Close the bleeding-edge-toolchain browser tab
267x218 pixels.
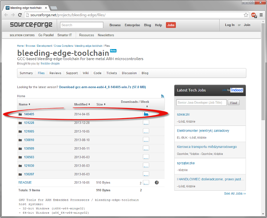46,8
